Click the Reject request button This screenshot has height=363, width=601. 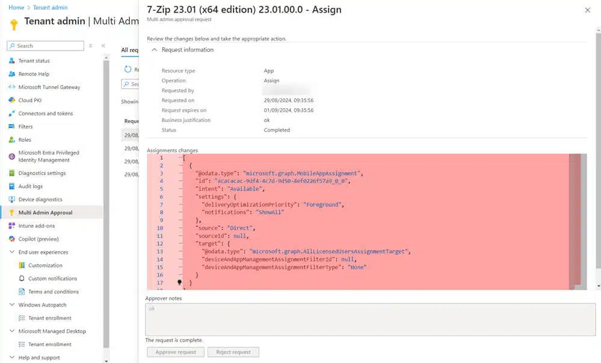pos(233,352)
